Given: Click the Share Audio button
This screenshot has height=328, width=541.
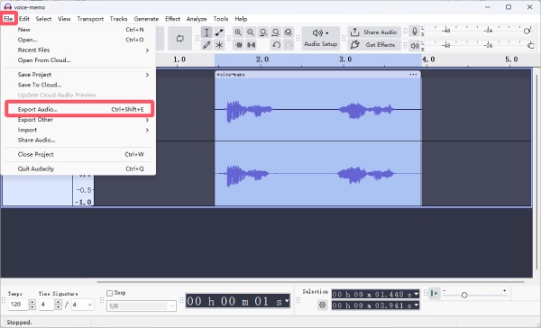Looking at the screenshot, I should pos(374,32).
